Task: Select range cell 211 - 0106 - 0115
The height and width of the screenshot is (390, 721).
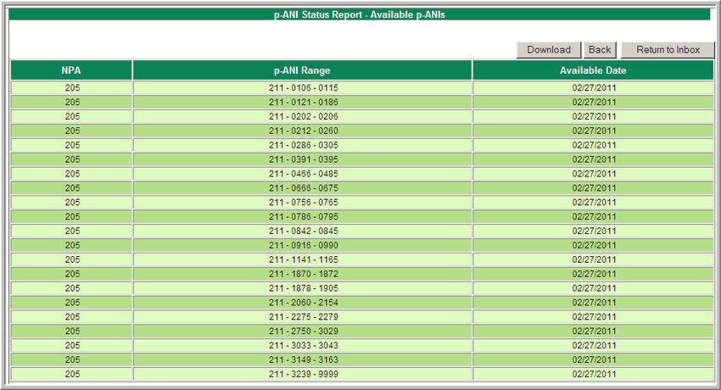Action: (x=303, y=87)
